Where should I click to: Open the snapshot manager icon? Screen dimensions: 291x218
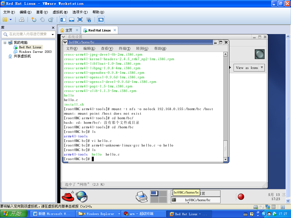point(51,20)
